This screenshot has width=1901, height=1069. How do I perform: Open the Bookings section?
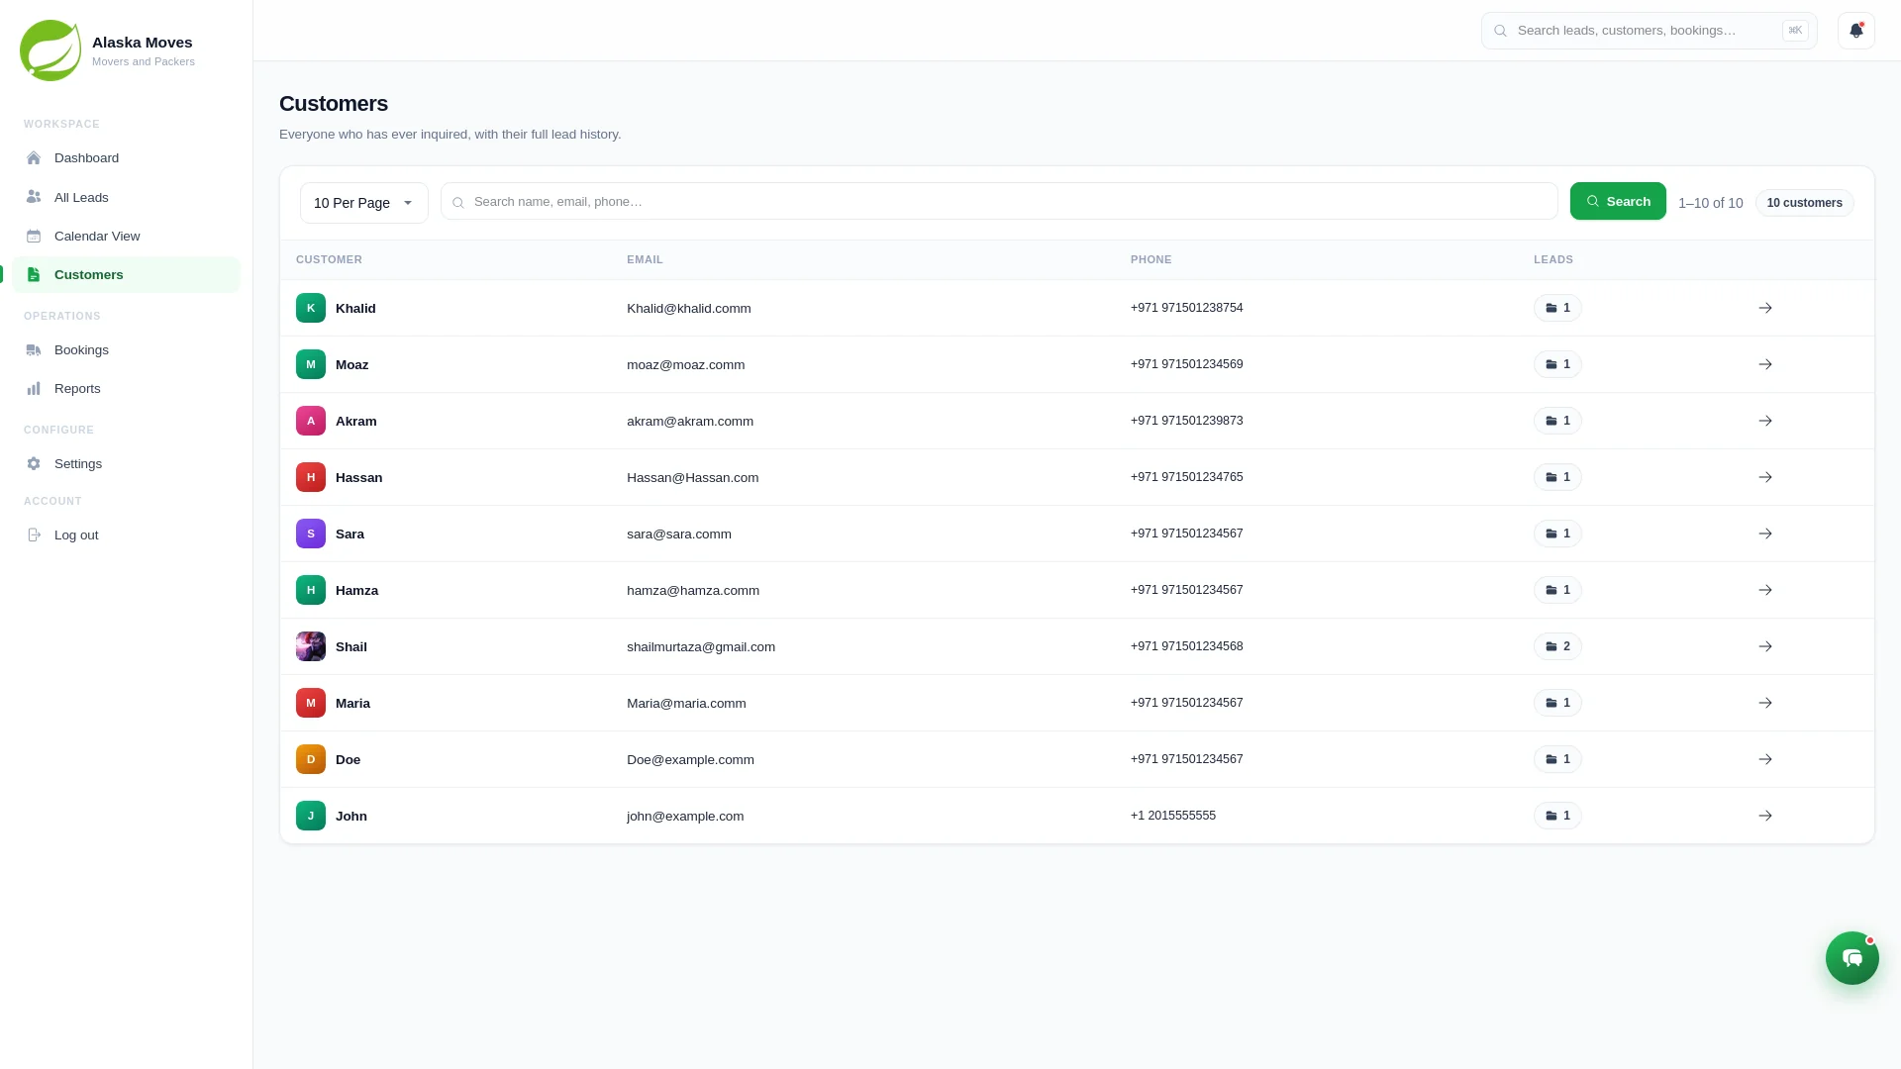point(126,350)
